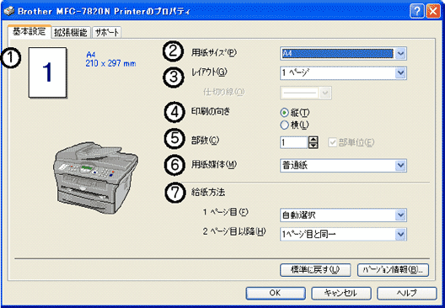Open the 用紙媒体 dropdown showing 普通紙
The image size is (445, 308).
click(x=343, y=166)
